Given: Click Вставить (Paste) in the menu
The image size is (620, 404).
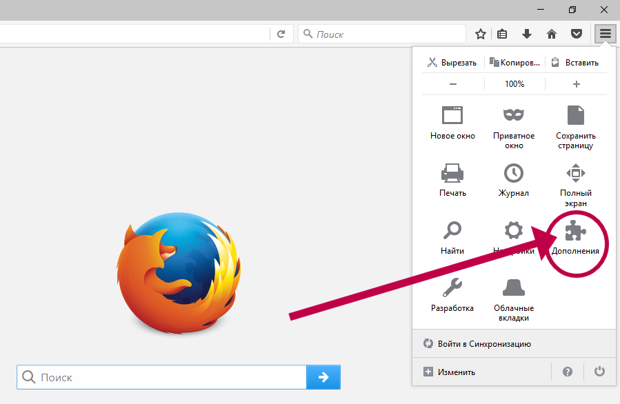Looking at the screenshot, I should coord(575,62).
